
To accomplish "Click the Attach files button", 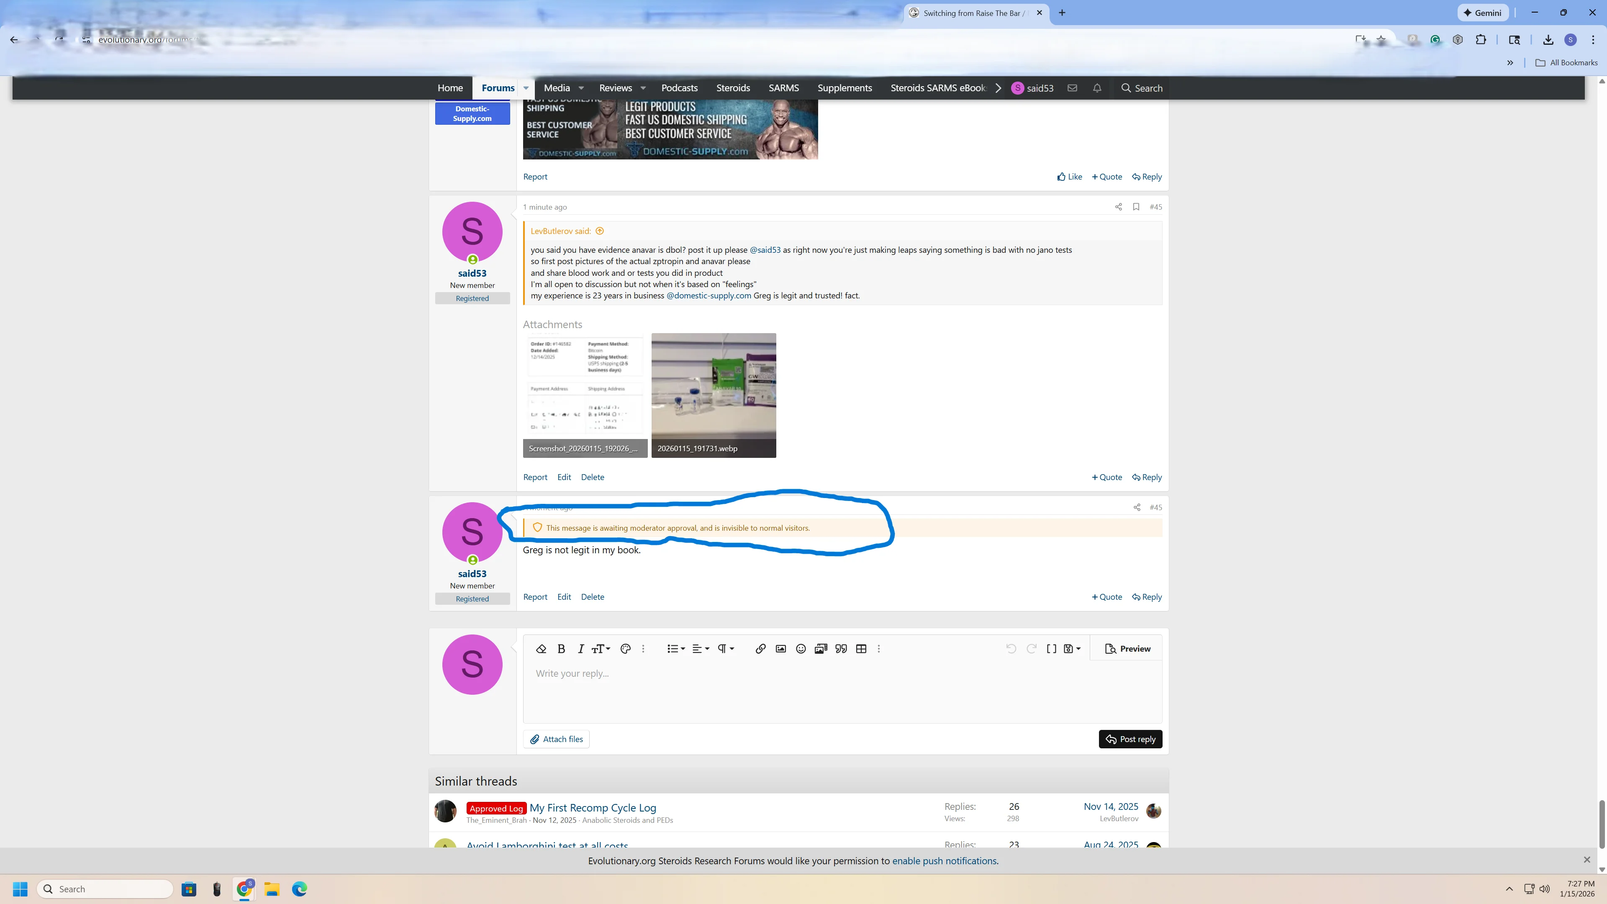I will [x=557, y=739].
